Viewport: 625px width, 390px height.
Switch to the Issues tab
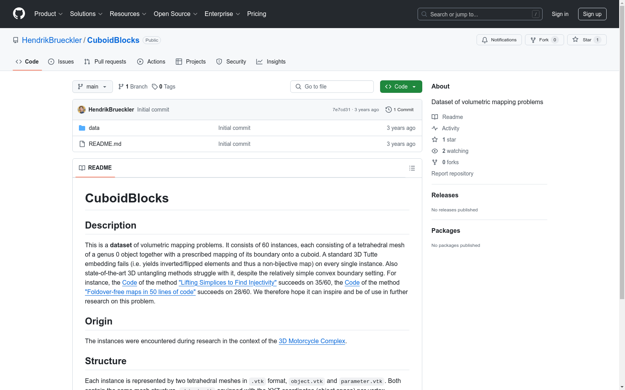coord(61,62)
